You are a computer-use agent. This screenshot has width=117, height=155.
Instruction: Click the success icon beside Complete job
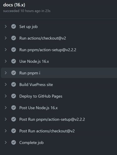13,142
